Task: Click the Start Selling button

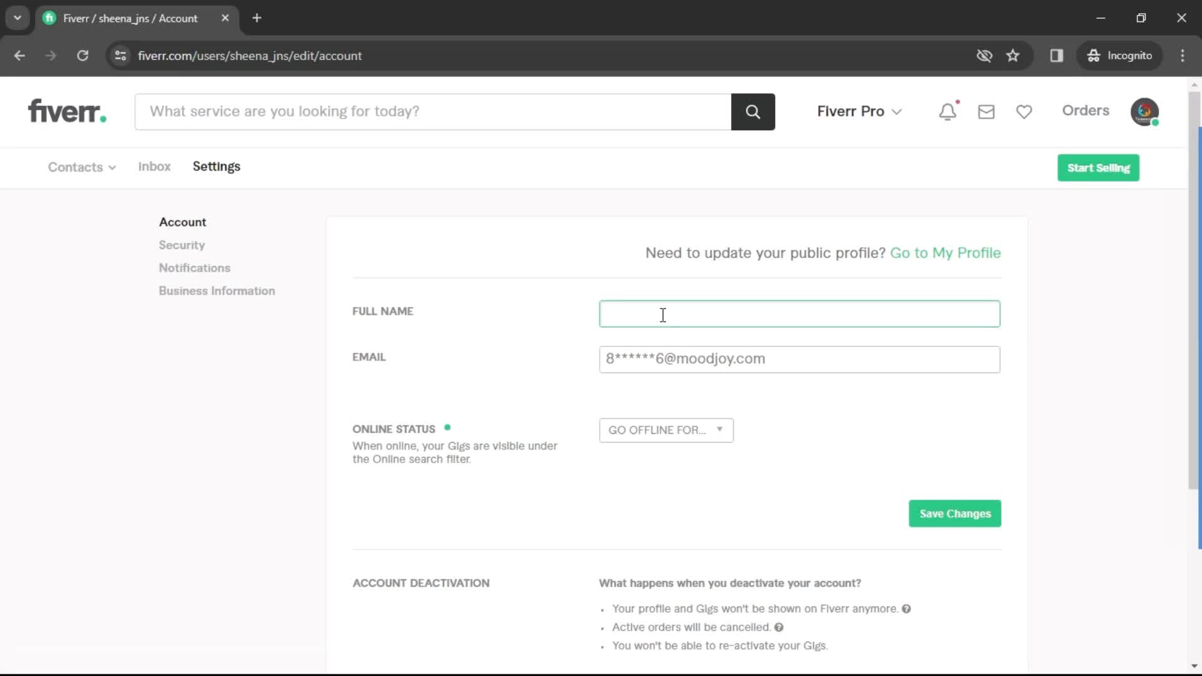Action: [1098, 168]
